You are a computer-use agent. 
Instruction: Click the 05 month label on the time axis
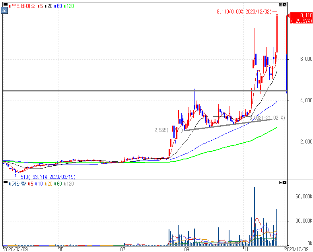pos(61,249)
